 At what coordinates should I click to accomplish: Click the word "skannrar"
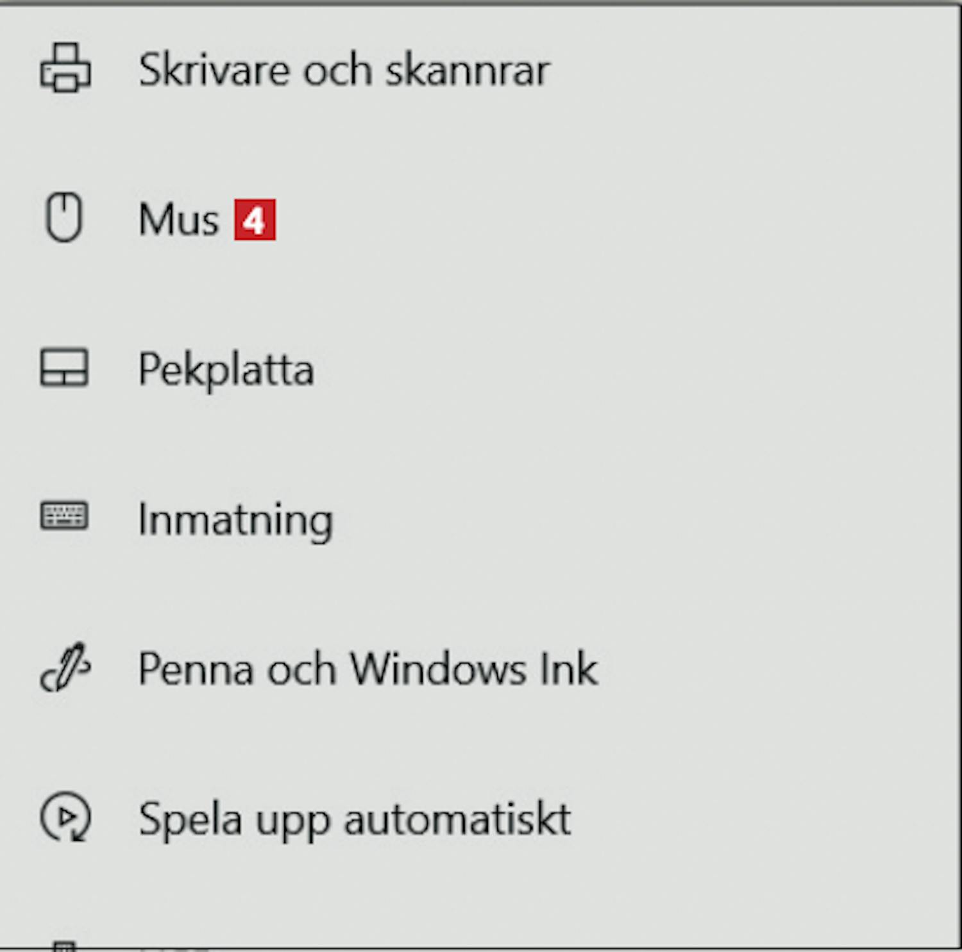point(468,70)
